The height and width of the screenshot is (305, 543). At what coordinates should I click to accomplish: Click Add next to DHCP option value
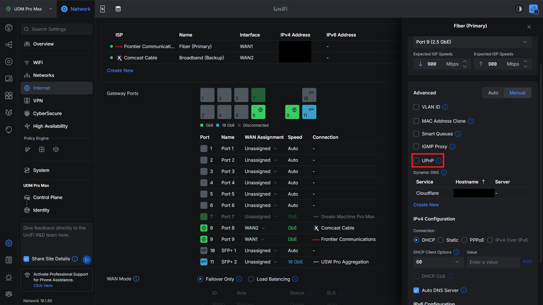pyautogui.click(x=527, y=261)
